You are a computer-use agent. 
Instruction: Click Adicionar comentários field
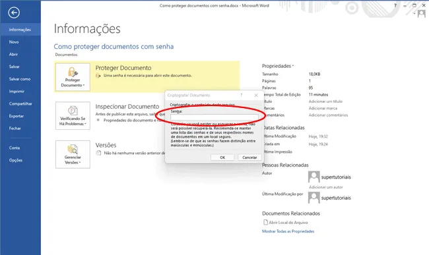(x=328, y=115)
